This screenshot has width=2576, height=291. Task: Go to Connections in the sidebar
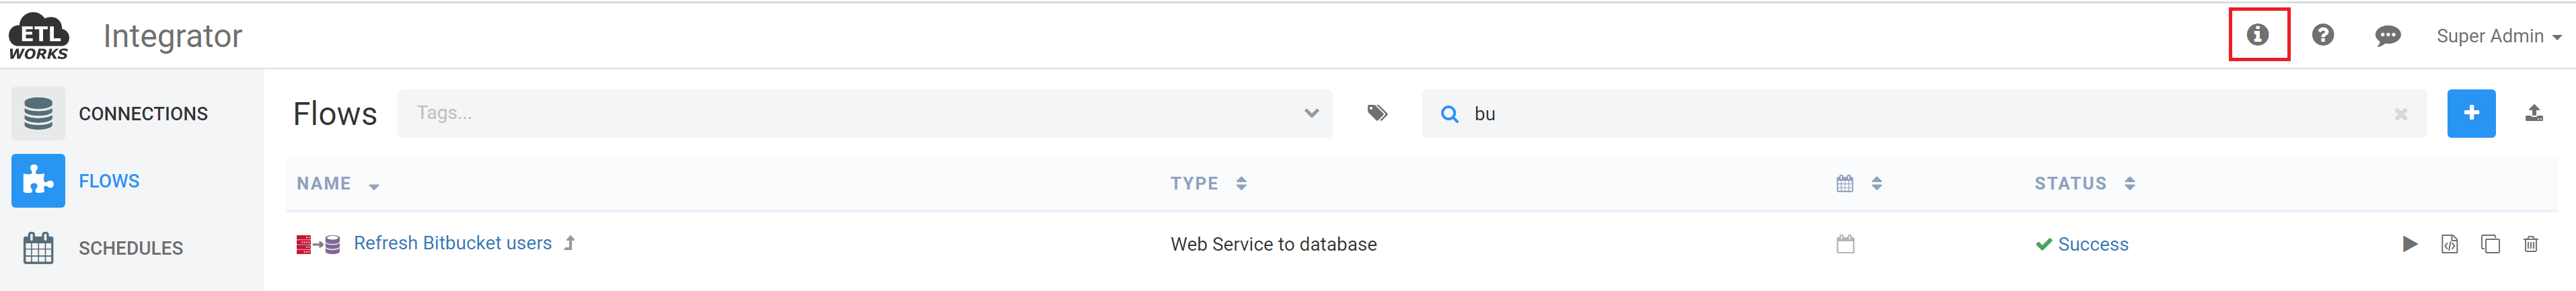tap(143, 114)
